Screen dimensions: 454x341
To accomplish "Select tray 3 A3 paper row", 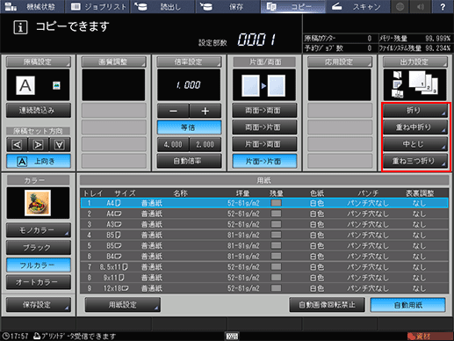I will tap(264, 224).
